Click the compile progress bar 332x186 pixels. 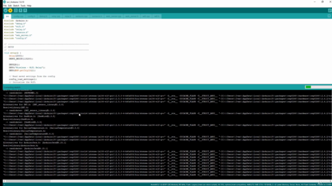click(318, 87)
